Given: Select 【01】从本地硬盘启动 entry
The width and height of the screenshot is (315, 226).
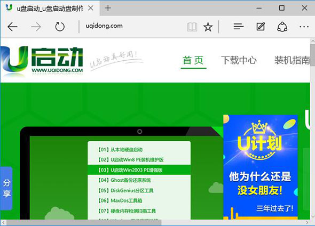Looking at the screenshot, I should pos(139,150).
